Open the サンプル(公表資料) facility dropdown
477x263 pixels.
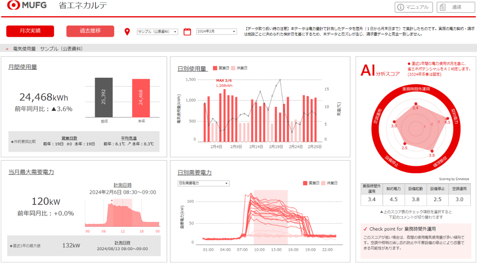[x=157, y=32]
